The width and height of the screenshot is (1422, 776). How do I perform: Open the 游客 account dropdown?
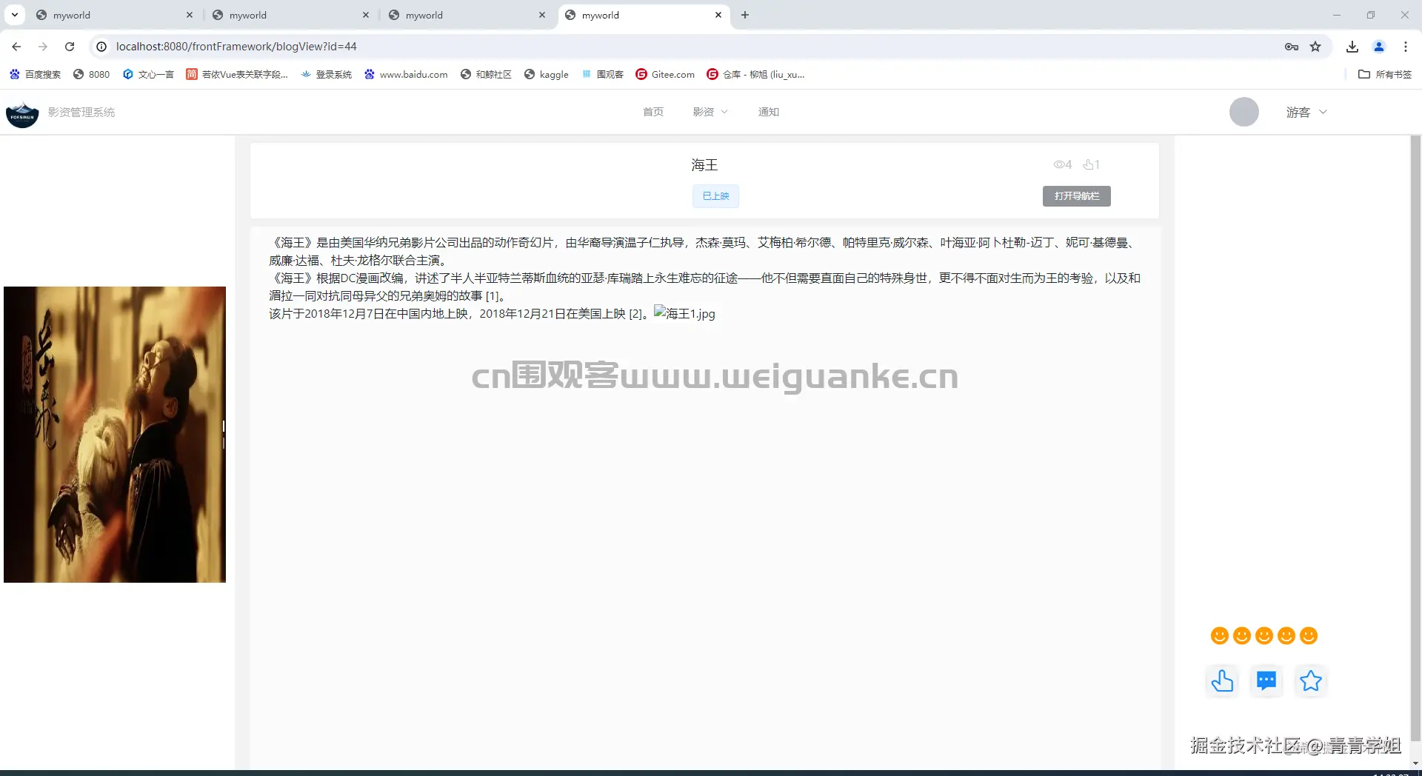point(1305,112)
